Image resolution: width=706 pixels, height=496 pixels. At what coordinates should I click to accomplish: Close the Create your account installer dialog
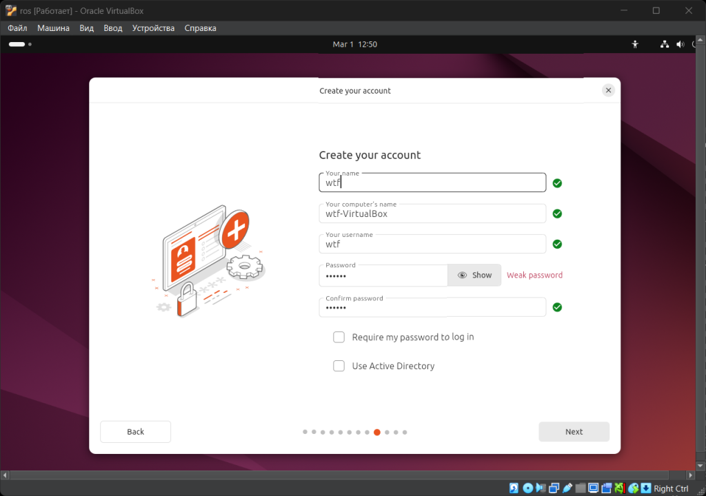pyautogui.click(x=608, y=90)
